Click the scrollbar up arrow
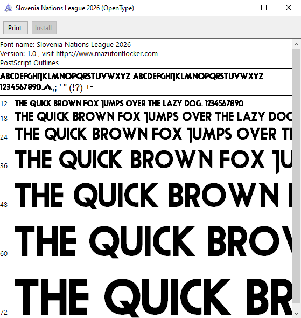Screen dimensions: 301x318 pyautogui.click(x=296, y=44)
